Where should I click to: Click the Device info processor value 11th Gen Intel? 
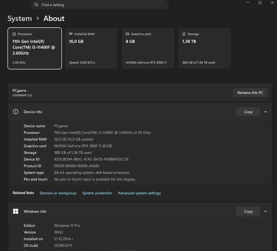(x=102, y=133)
